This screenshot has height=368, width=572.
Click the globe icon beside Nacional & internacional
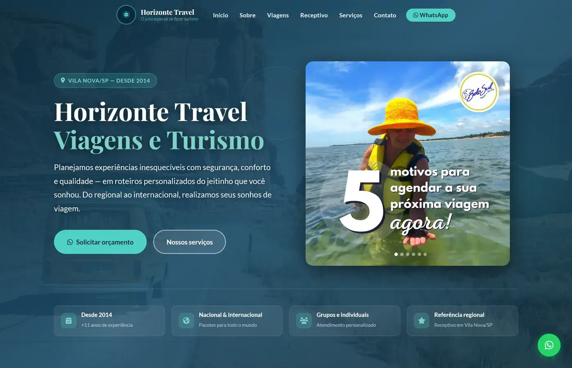point(186,321)
